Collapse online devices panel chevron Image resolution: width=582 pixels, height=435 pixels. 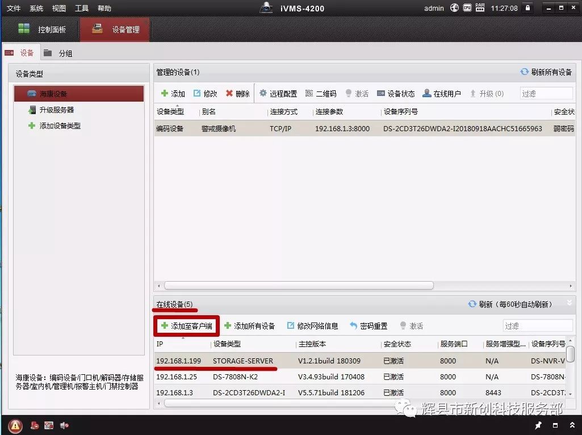(x=570, y=303)
